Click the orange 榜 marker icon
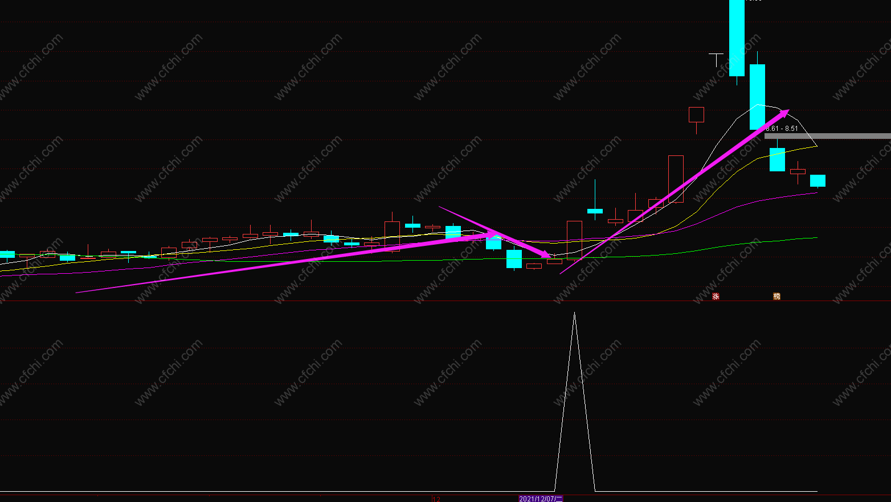Screen dimensions: 891x502 tap(776, 297)
